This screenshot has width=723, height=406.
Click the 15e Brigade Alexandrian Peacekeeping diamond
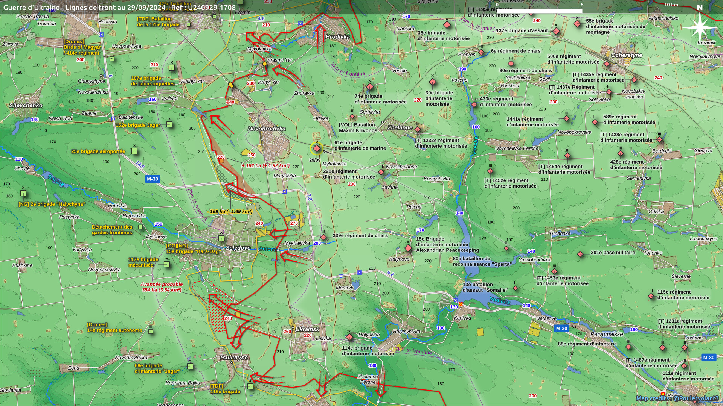pyautogui.click(x=408, y=248)
